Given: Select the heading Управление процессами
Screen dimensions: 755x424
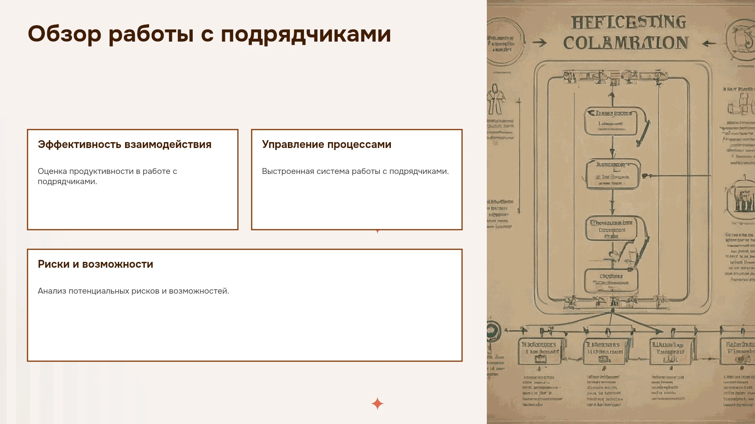Looking at the screenshot, I should tap(326, 144).
